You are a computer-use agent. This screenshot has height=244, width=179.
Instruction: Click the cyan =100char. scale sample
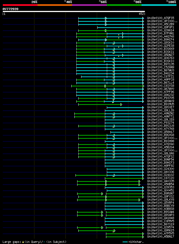click(125, 242)
